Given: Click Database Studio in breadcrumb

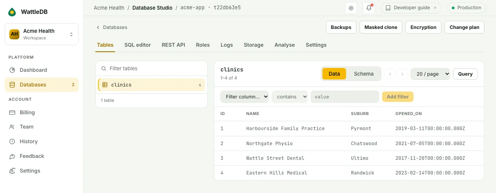Looking at the screenshot, I should point(152,8).
